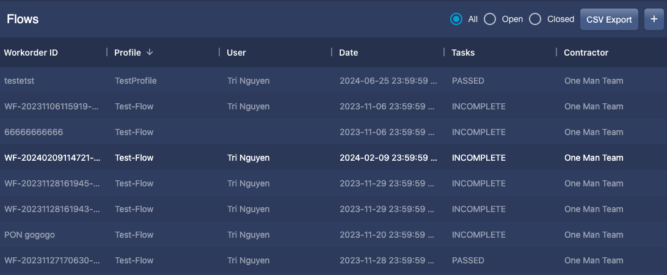Select the Open radio button
The image size is (667, 275).
(x=490, y=19)
